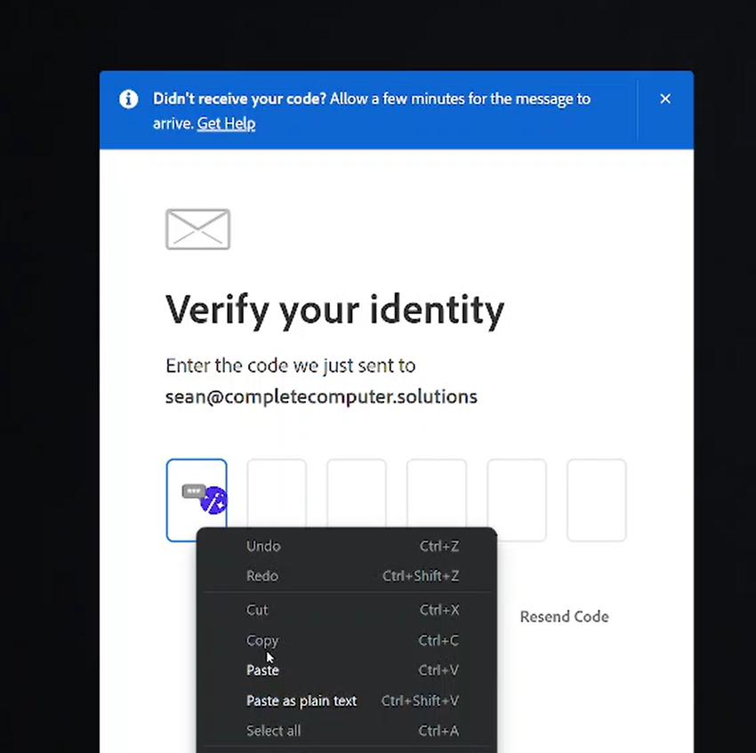Click the envelope icon above the heading
Screen dimensions: 756x753
[197, 228]
